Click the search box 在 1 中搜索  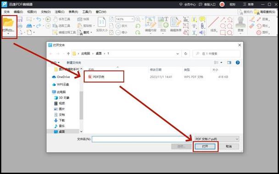(217, 54)
